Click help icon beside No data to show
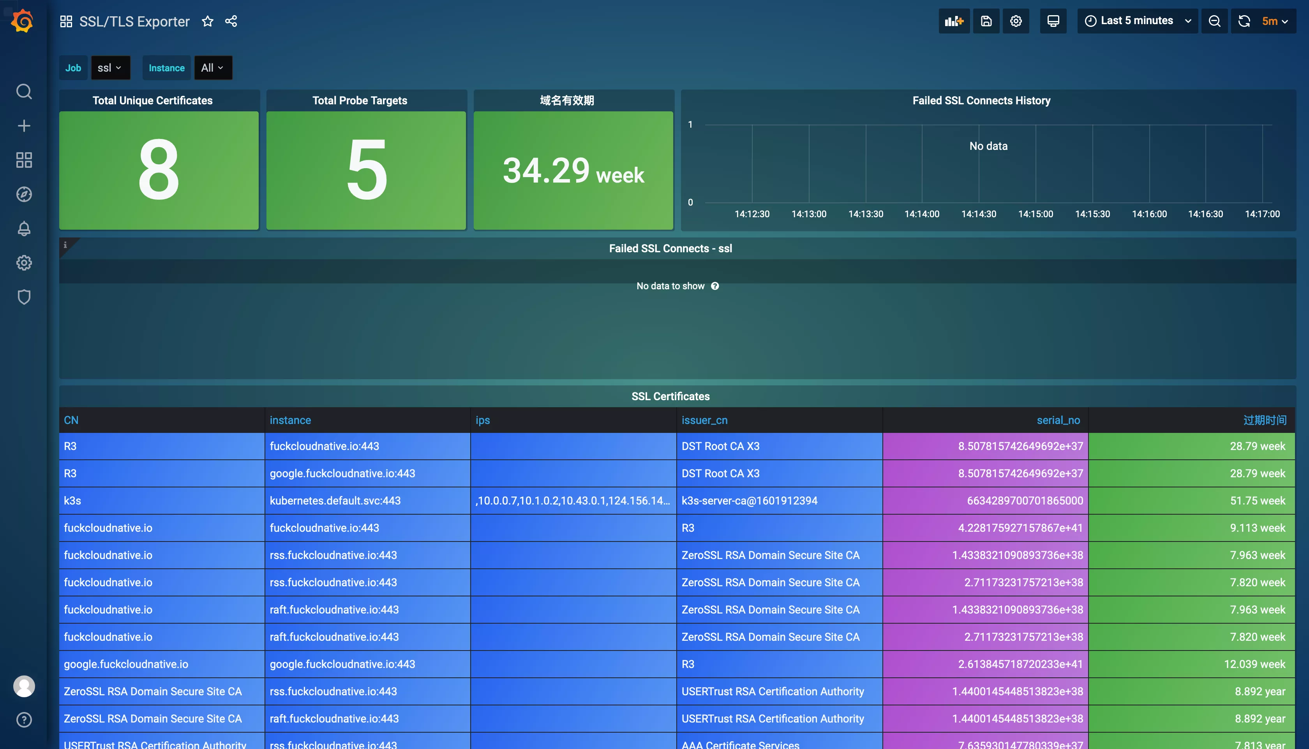 pyautogui.click(x=715, y=286)
